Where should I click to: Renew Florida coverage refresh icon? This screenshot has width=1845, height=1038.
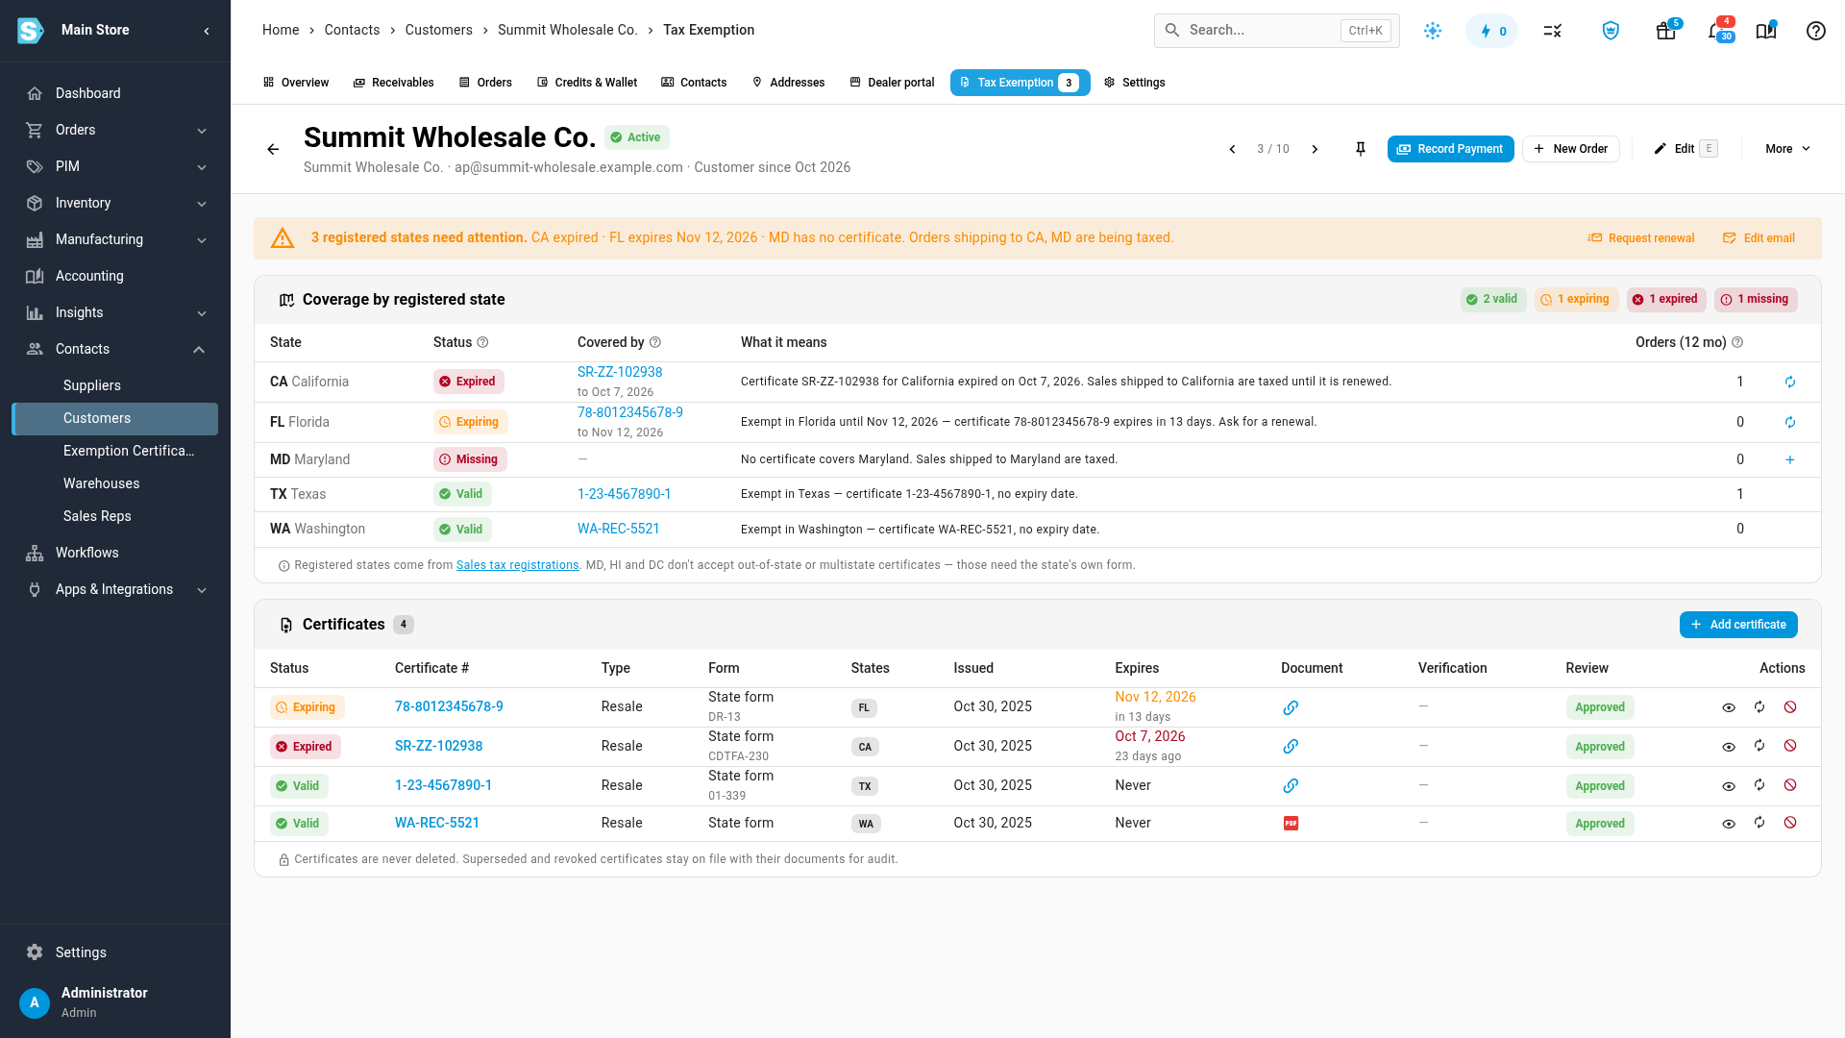[1790, 423]
